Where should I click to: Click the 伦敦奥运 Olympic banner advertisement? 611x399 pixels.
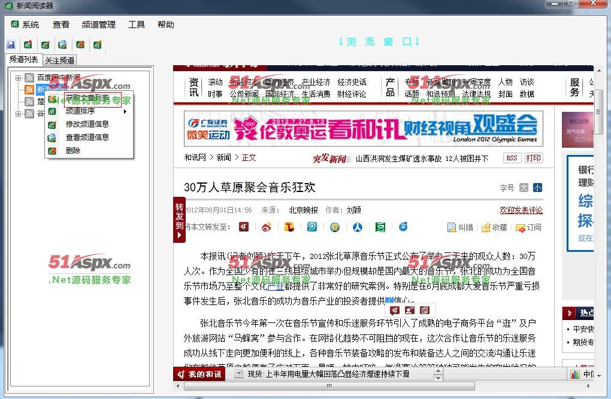click(x=363, y=129)
